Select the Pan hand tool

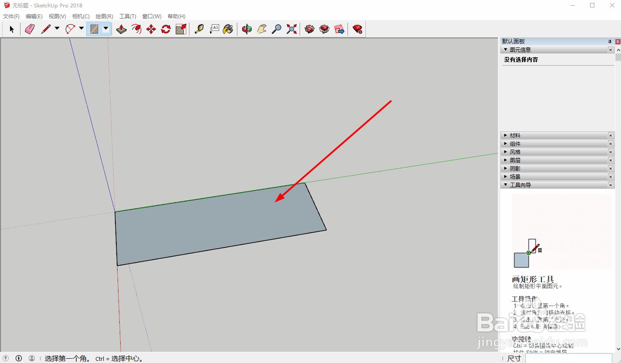(x=262, y=29)
